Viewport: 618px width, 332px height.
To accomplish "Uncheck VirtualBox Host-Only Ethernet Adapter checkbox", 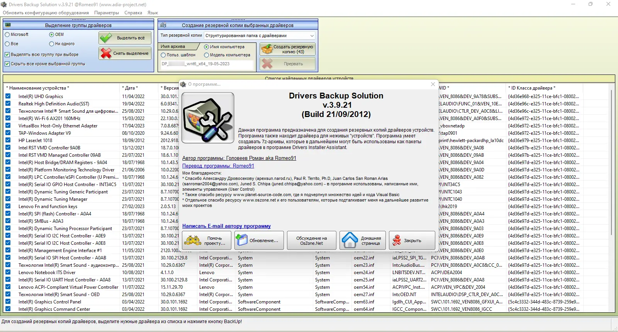I will (8, 125).
